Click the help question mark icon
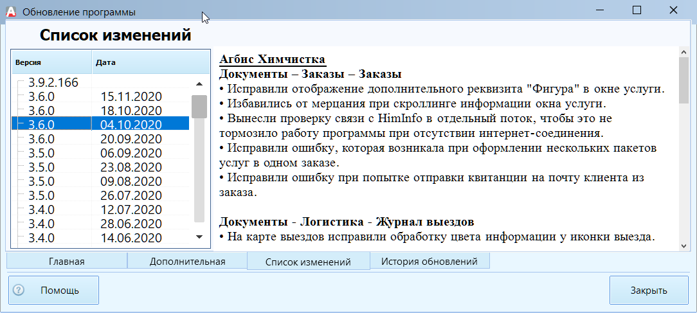697x313 pixels. tap(18, 291)
